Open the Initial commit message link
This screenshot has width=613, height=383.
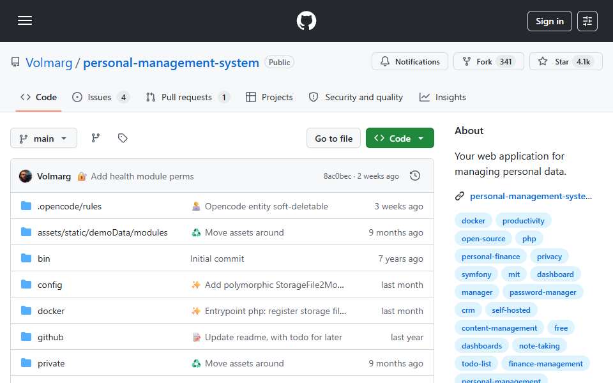point(217,259)
